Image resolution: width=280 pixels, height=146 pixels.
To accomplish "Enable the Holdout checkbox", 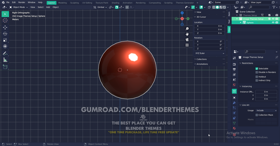I will [x=257, y=77].
